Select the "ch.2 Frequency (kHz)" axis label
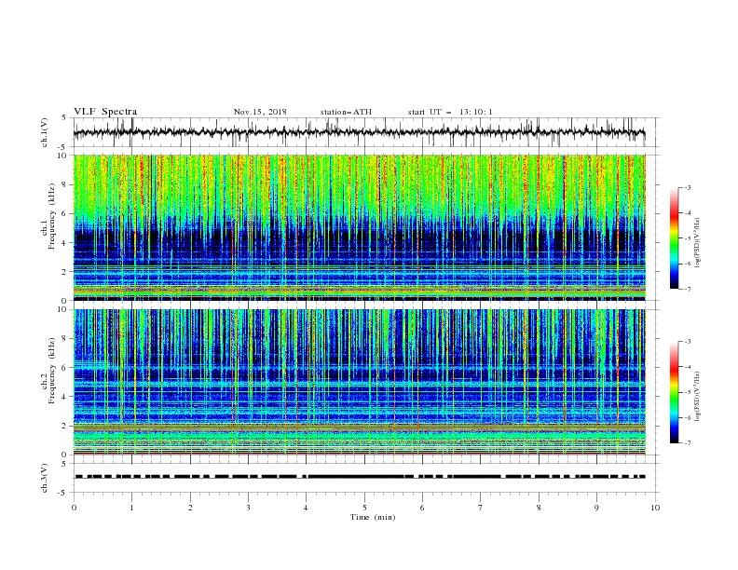 [x=49, y=371]
